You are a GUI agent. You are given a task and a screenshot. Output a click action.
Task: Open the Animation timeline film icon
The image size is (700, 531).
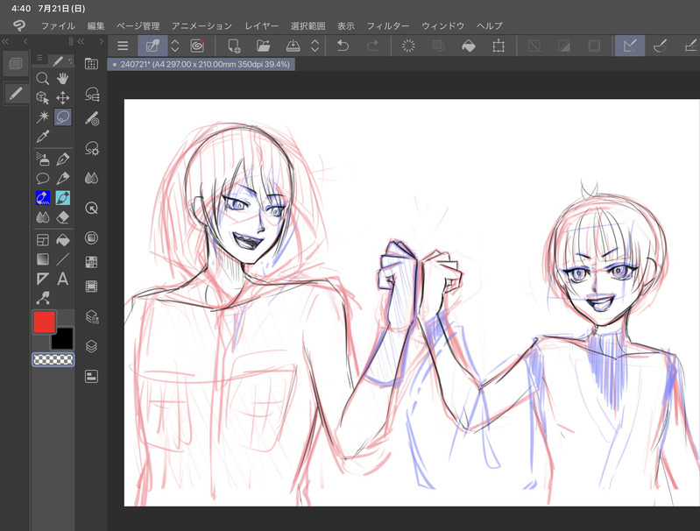pos(91,287)
